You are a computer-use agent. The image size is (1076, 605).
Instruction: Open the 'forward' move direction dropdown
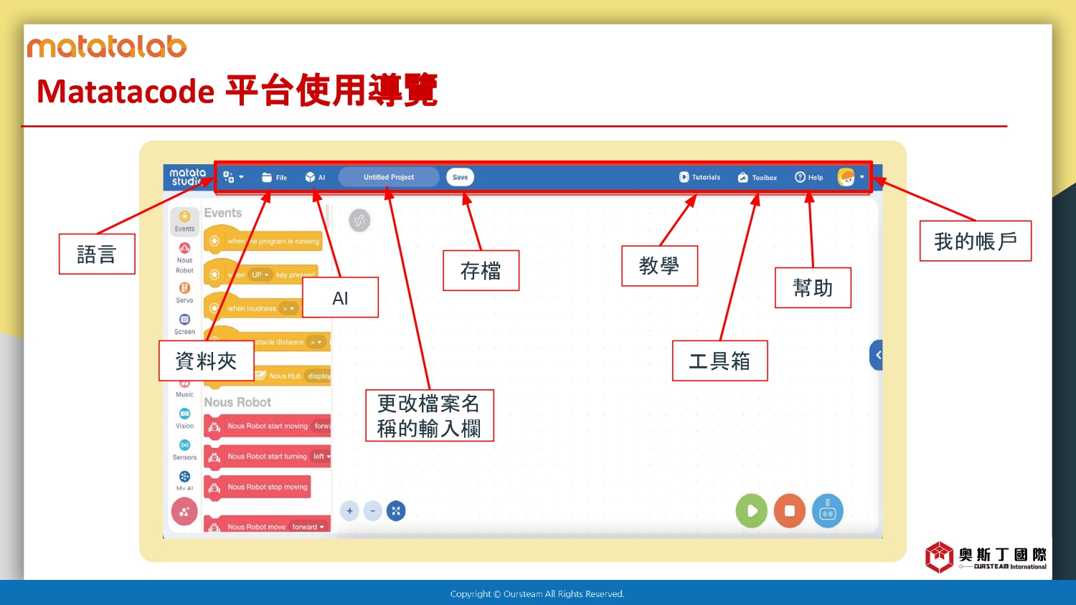tap(308, 527)
